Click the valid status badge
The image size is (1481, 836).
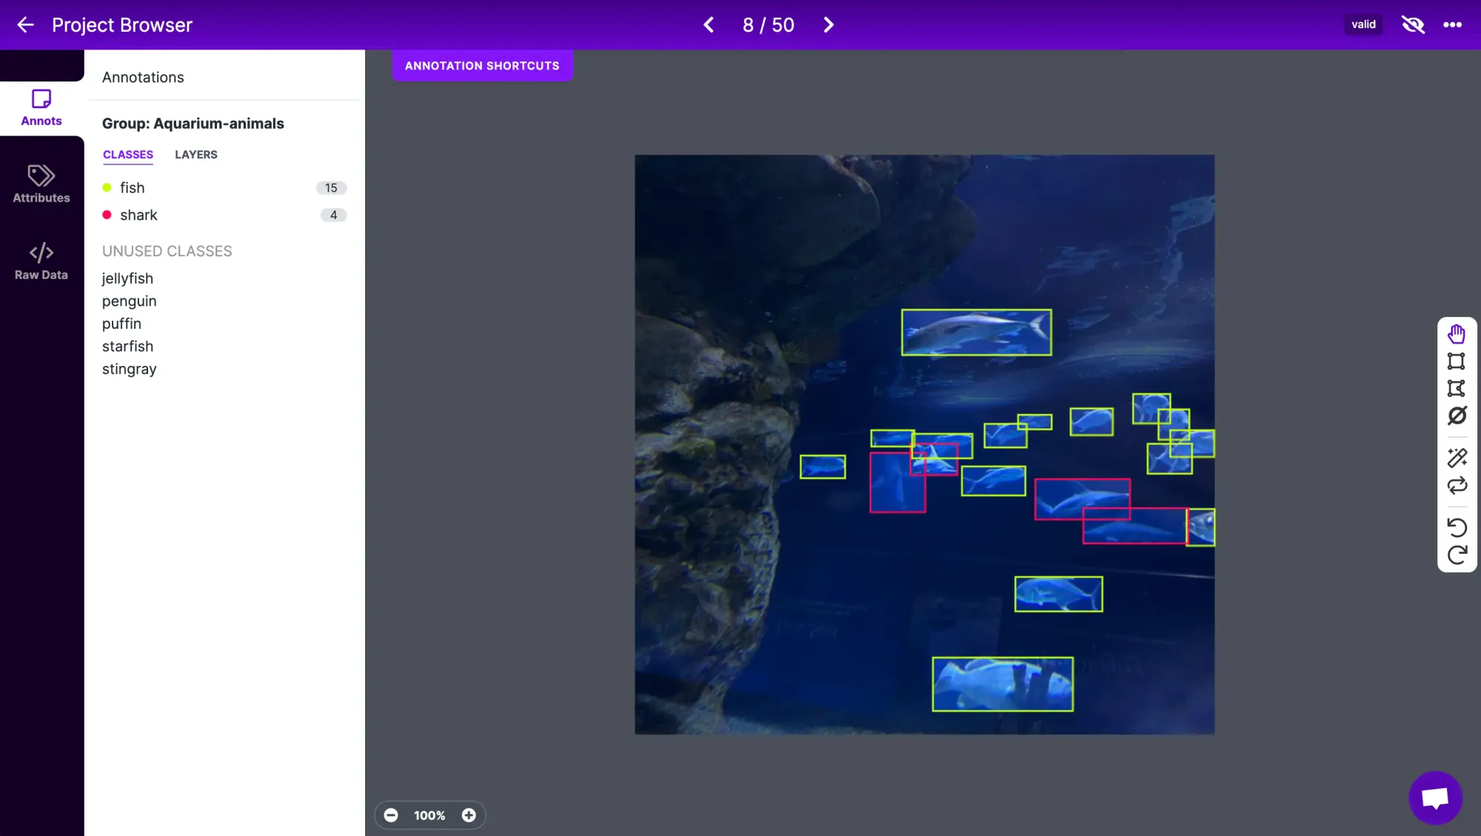(1363, 24)
